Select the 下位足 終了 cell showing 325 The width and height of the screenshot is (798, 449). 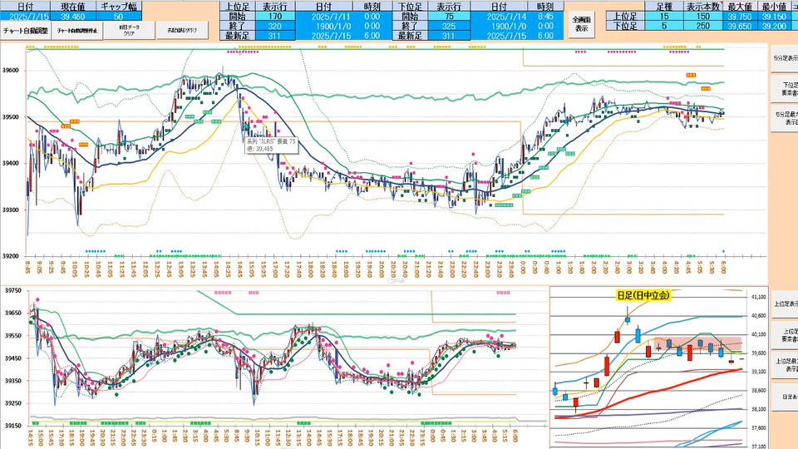(x=449, y=26)
